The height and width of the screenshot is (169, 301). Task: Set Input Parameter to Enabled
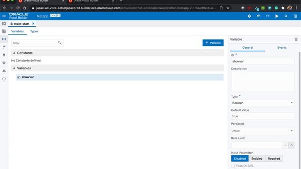(257, 159)
